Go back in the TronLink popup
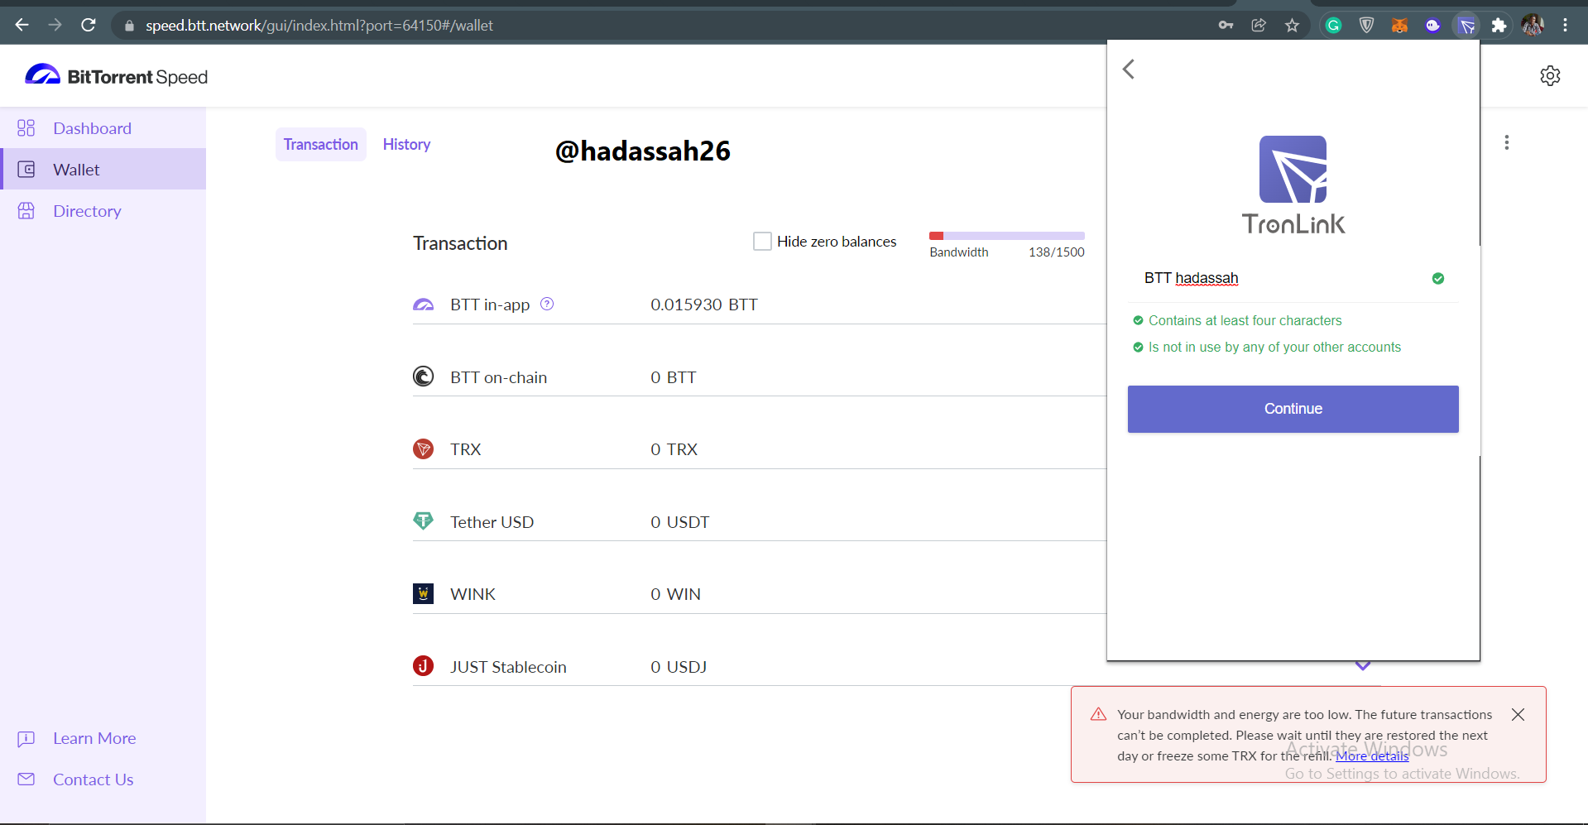This screenshot has width=1588, height=825. (x=1129, y=69)
